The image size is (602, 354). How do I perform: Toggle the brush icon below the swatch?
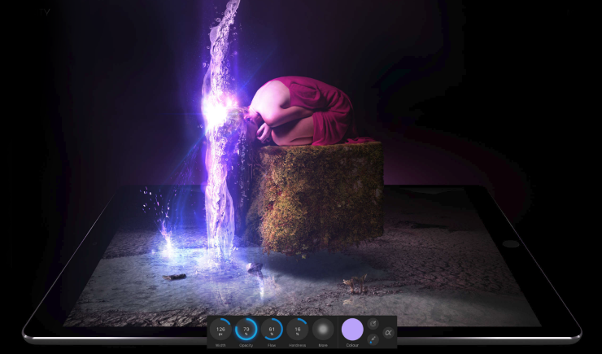point(373,339)
